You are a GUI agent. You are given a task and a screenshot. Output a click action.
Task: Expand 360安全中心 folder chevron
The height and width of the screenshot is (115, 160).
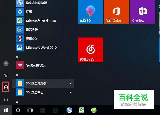(x=71, y=92)
